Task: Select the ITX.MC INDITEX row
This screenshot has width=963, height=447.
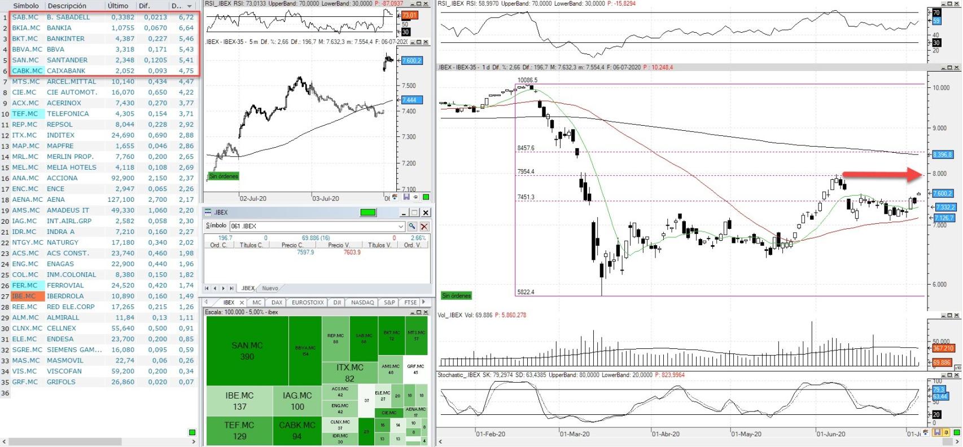Action: [x=99, y=135]
